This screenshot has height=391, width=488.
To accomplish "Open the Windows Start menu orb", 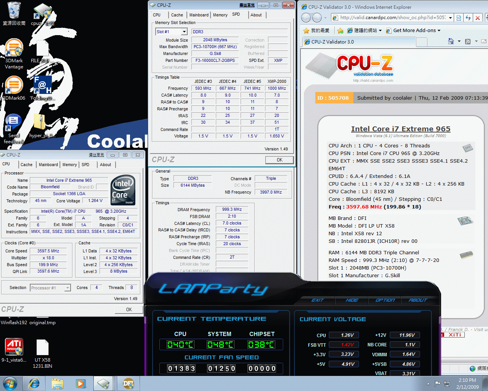I will pyautogui.click(x=10, y=383).
